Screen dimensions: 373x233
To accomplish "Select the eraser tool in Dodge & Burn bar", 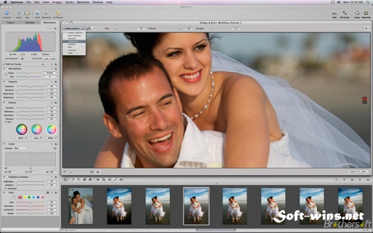I will point(94,29).
